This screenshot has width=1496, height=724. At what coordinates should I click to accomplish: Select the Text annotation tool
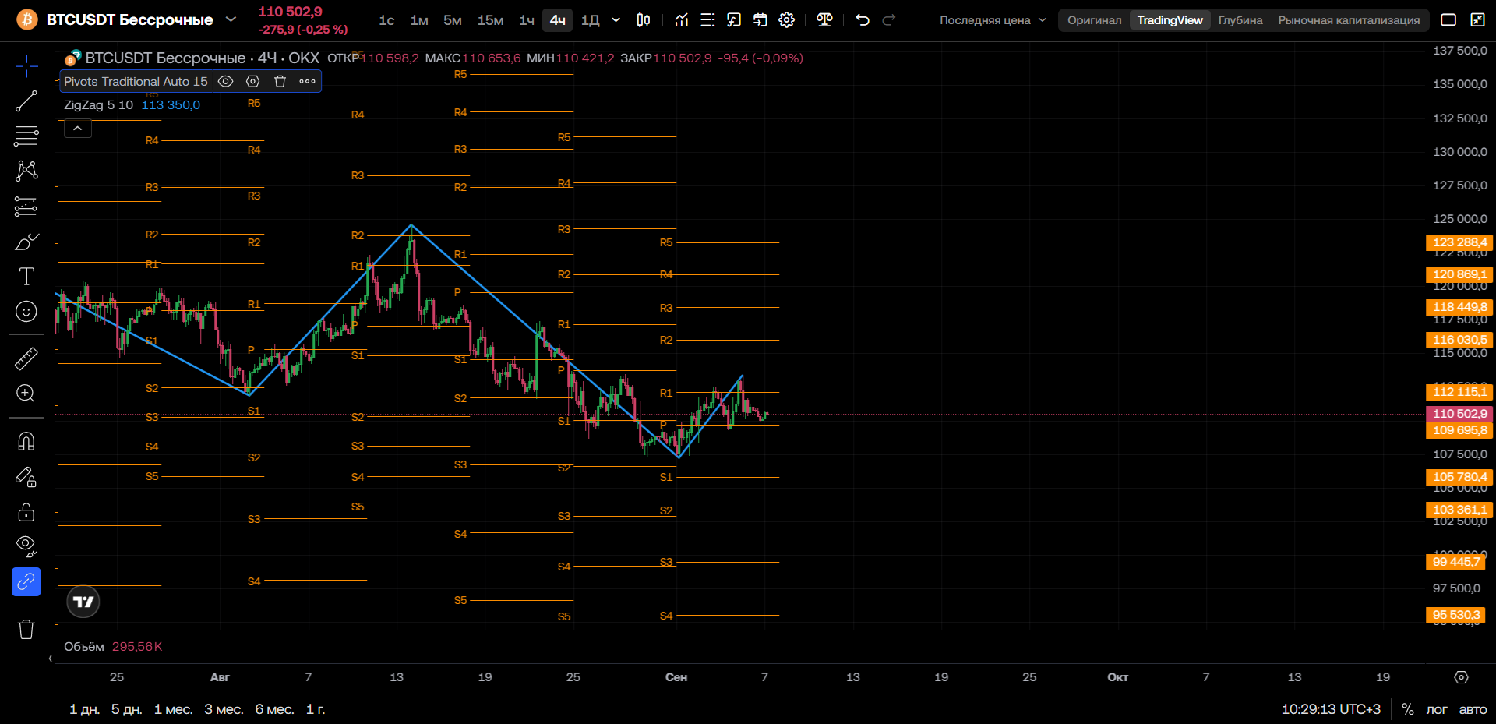click(26, 277)
